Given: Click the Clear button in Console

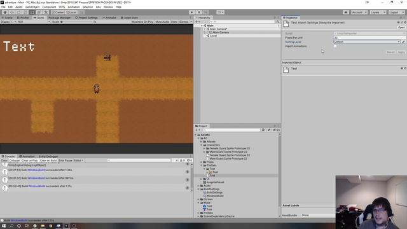Looking at the screenshot, I should point(4,160).
